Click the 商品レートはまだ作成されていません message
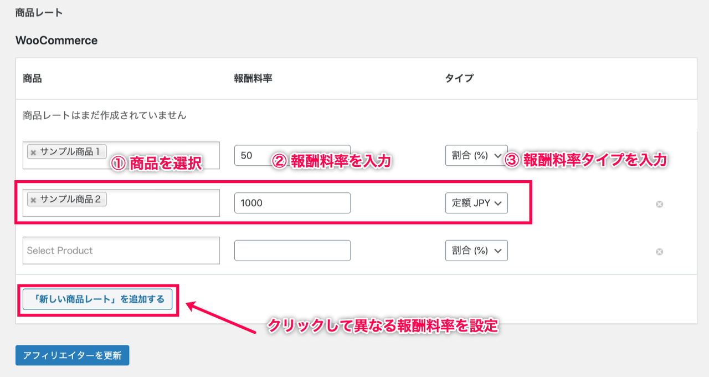The image size is (709, 377). pos(105,115)
